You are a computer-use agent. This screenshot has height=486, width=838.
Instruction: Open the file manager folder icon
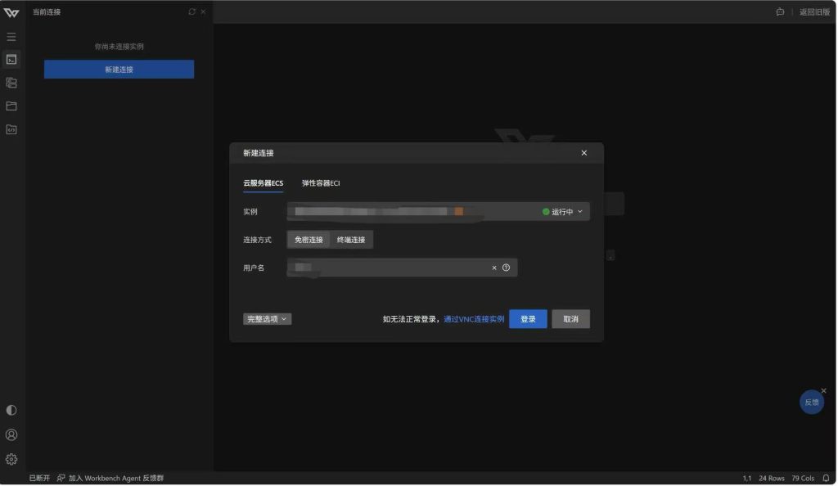[x=11, y=106]
